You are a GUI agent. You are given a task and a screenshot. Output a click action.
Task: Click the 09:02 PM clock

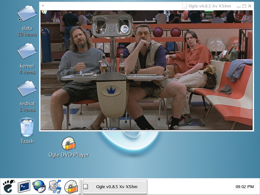[x=245, y=187]
